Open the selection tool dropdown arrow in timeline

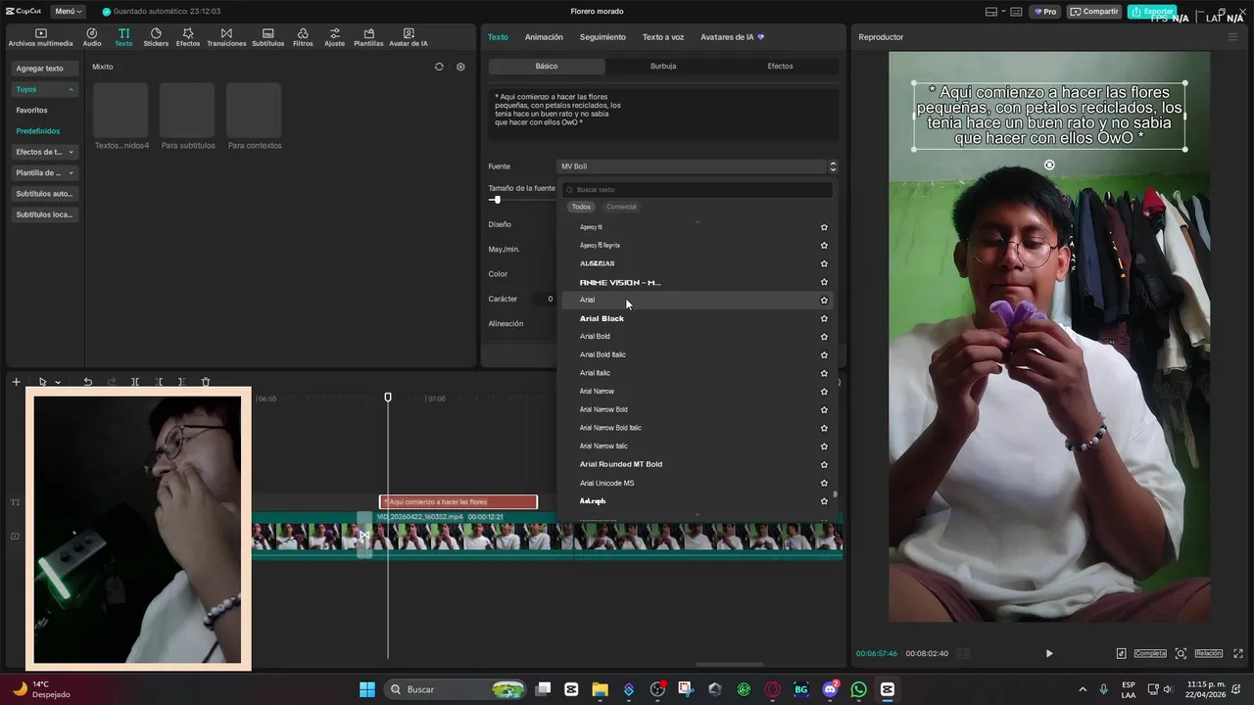(58, 383)
